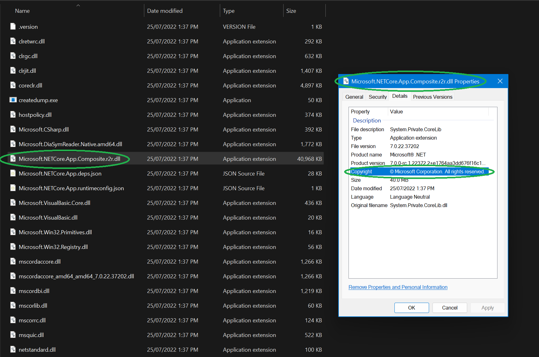Image resolution: width=539 pixels, height=357 pixels.
Task: Click the coreclr.dll file icon
Action: tap(13, 85)
